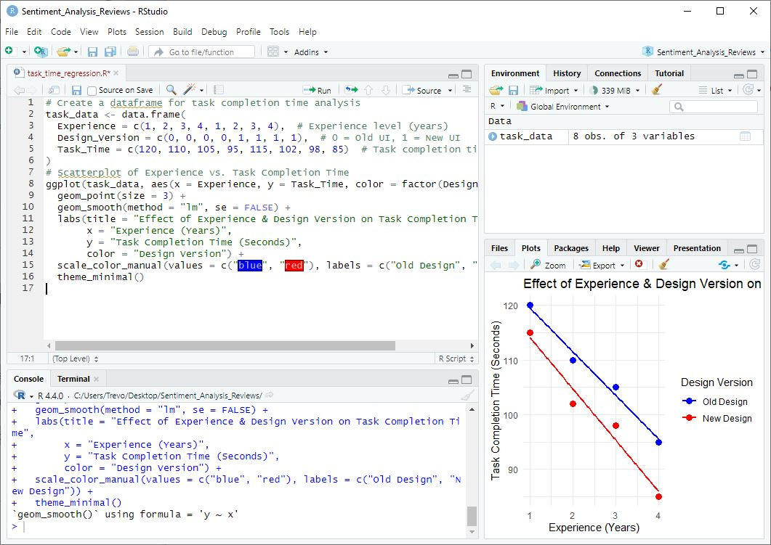This screenshot has height=545, width=771.
Task: Open the Global Environment dropdown
Action: coord(563,107)
